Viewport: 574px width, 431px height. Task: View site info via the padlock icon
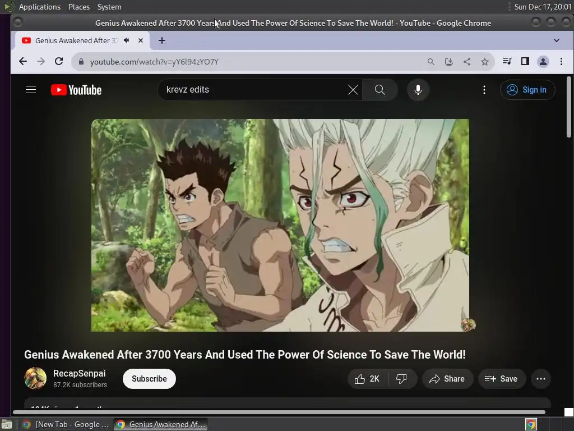click(x=81, y=62)
